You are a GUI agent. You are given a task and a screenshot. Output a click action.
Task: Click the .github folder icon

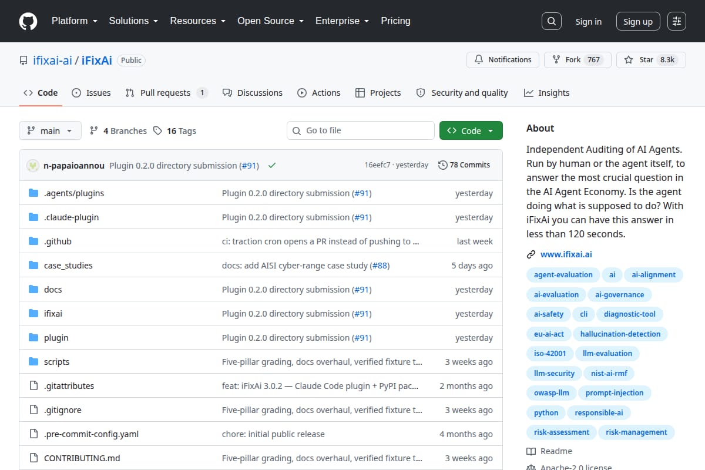(x=33, y=241)
